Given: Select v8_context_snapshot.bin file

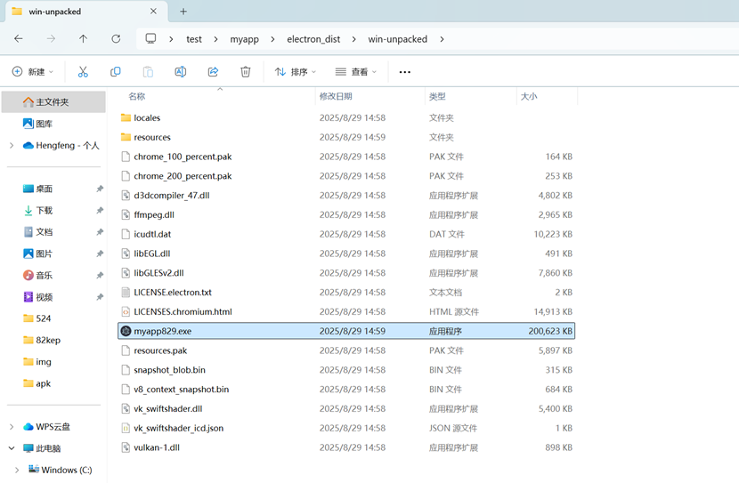Looking at the screenshot, I should pyautogui.click(x=346, y=390).
